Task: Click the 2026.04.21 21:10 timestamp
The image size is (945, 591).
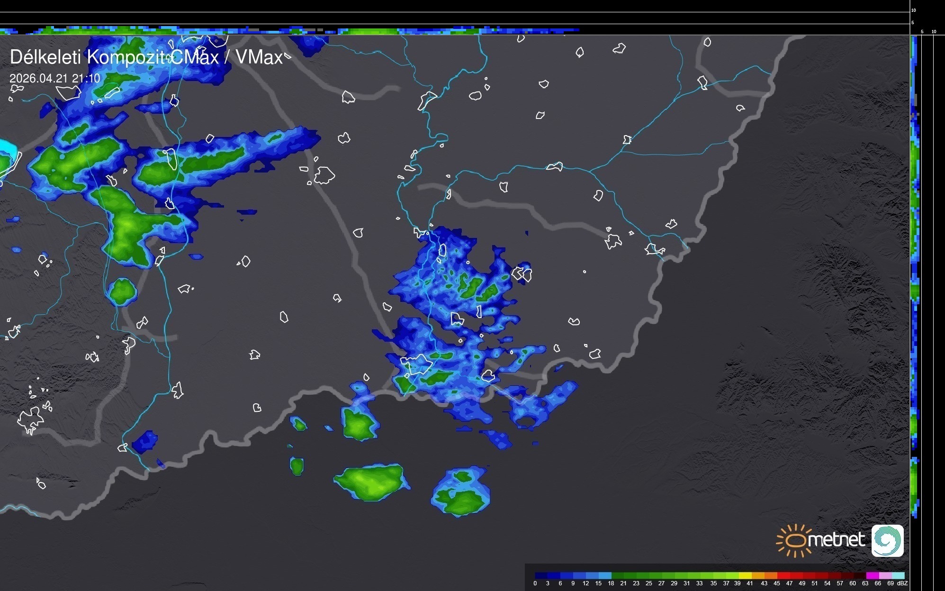Action: point(55,78)
